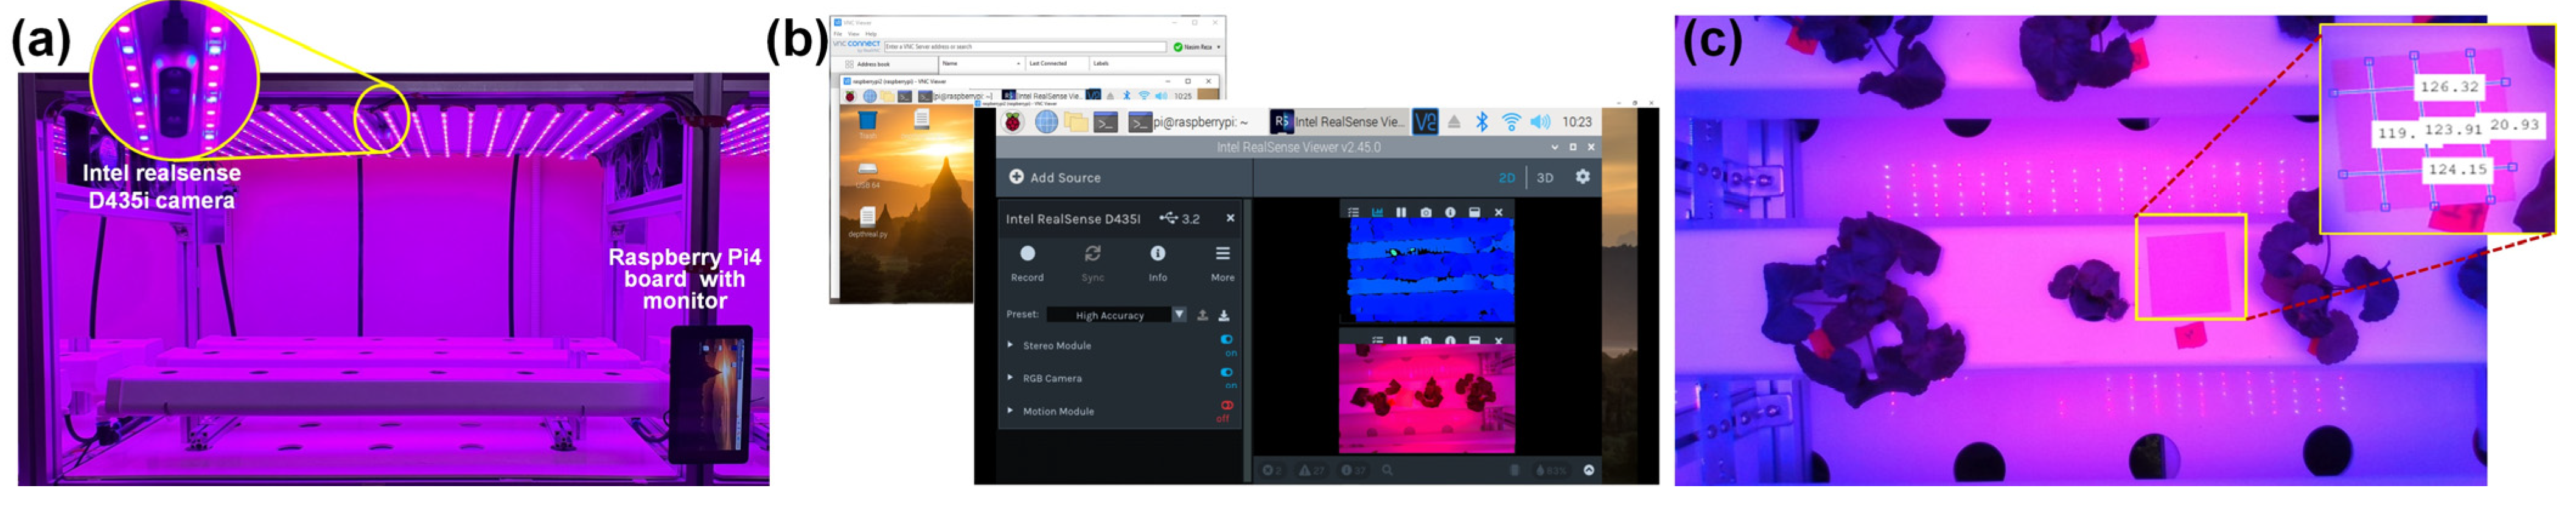Switch to the 2D view tab

[1506, 178]
